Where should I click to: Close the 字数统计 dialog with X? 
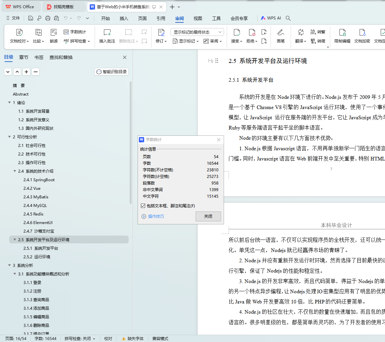[219, 140]
